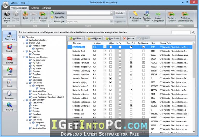Open the Options menu
Viewport: 199px width, 137px height.
(14, 3)
